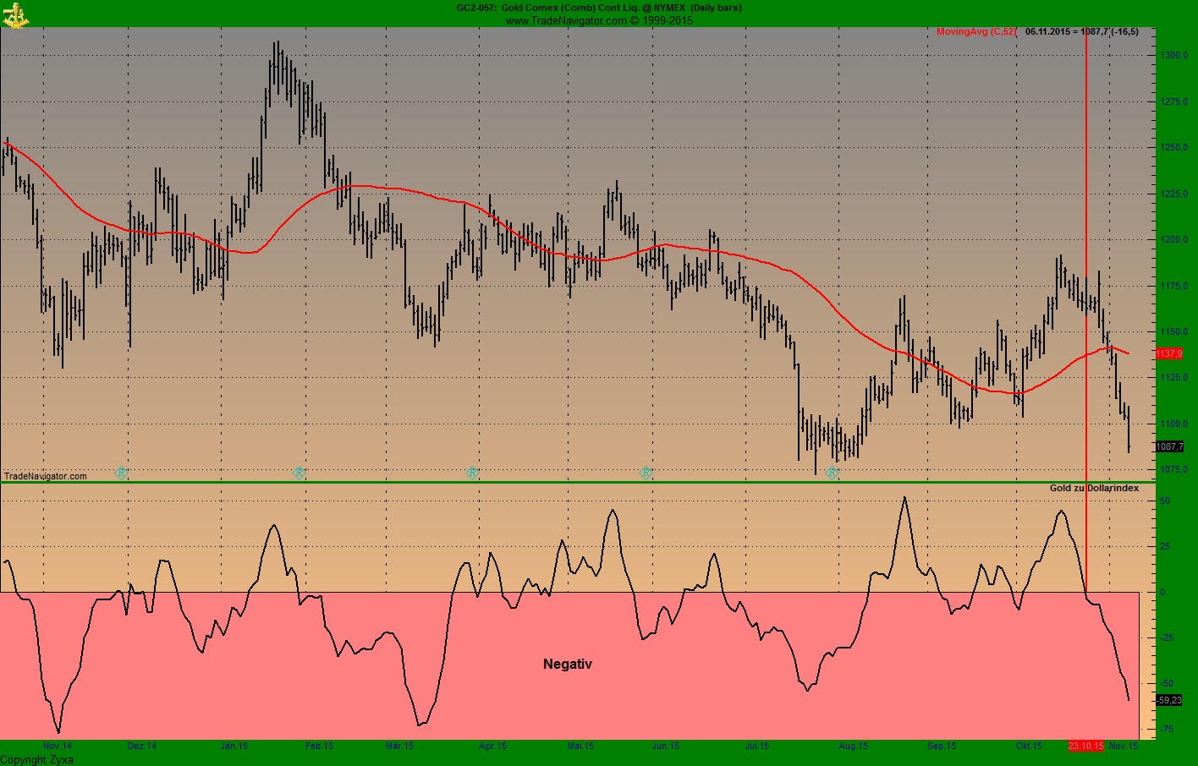Click the R rollover diamond below Dez.14

tap(121, 473)
